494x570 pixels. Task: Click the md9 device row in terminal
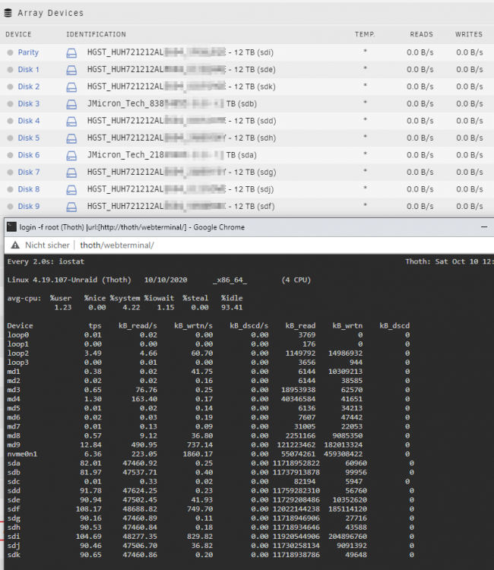pos(209,445)
